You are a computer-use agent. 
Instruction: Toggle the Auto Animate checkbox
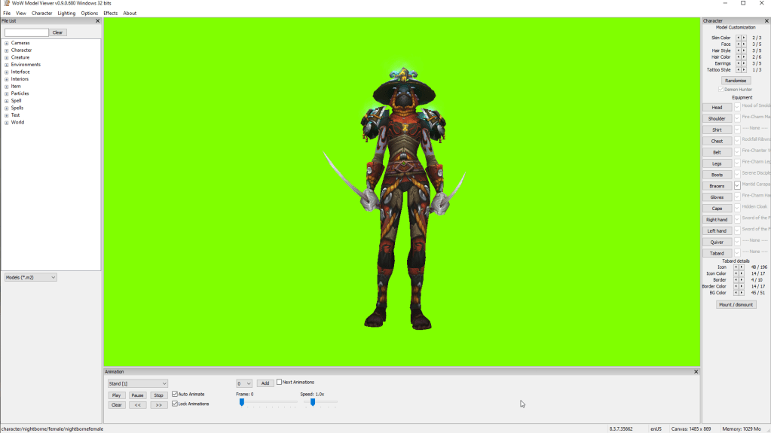175,394
